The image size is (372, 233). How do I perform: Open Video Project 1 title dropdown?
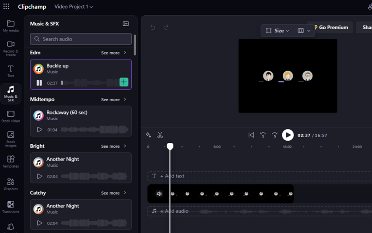(73, 7)
